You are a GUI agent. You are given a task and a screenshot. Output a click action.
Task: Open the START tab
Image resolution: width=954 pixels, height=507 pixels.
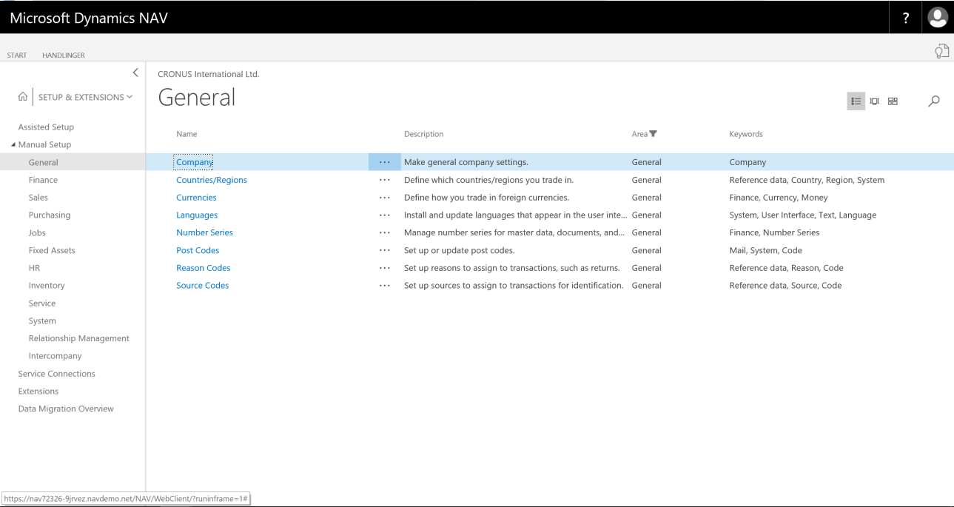click(16, 55)
